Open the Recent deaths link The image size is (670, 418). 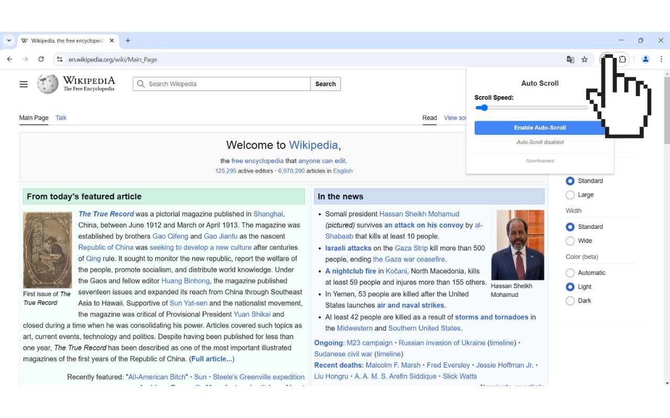click(x=338, y=365)
